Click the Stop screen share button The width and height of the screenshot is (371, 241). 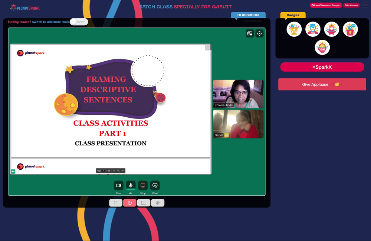coord(143,185)
